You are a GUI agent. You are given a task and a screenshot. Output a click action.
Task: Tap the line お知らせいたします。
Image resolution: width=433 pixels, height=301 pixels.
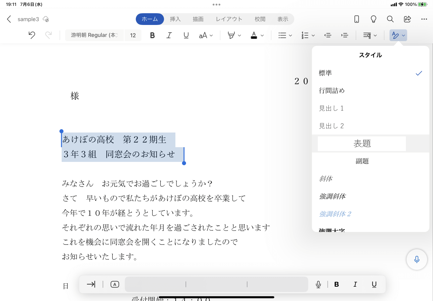pos(100,257)
